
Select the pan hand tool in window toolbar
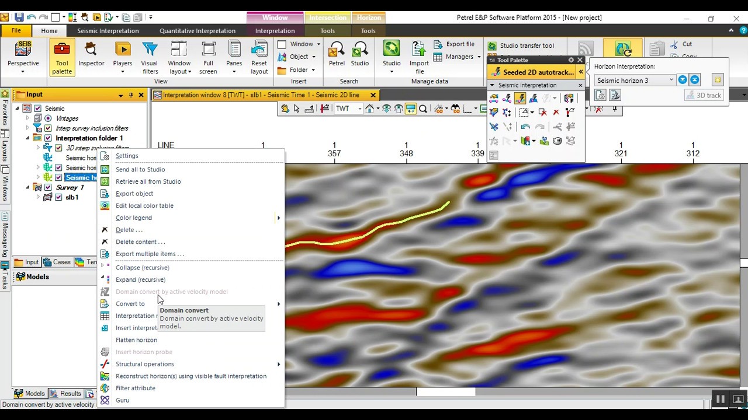click(x=285, y=108)
